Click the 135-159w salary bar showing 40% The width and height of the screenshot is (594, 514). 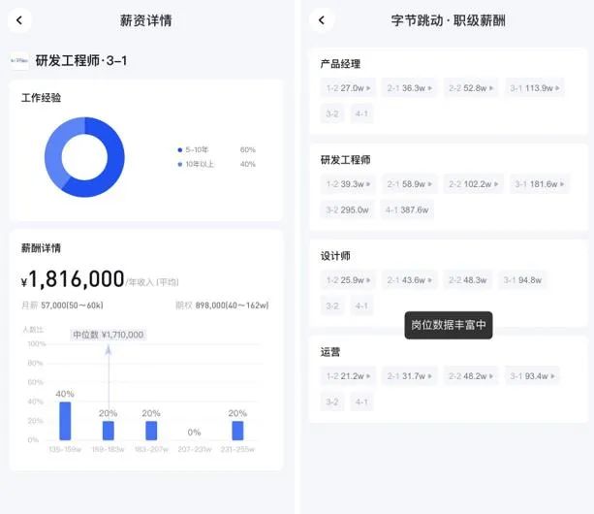[x=65, y=420]
